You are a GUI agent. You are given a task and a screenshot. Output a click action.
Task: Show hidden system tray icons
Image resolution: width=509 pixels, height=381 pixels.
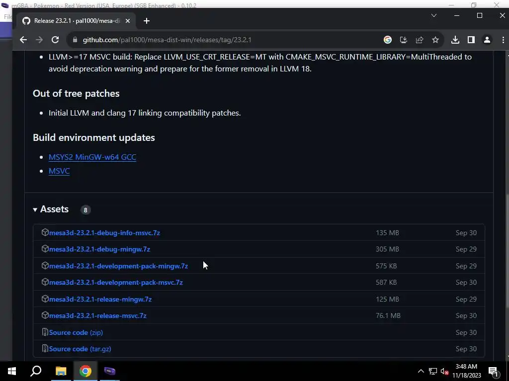[x=421, y=371]
